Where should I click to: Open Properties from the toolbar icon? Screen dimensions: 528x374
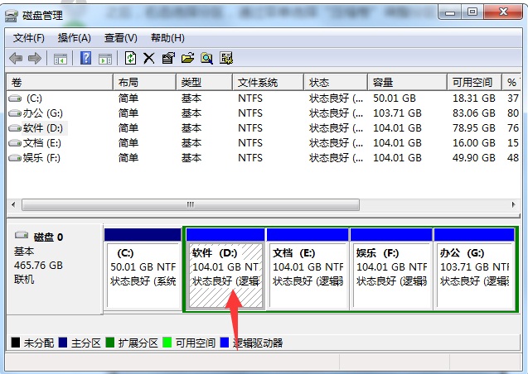pos(168,58)
